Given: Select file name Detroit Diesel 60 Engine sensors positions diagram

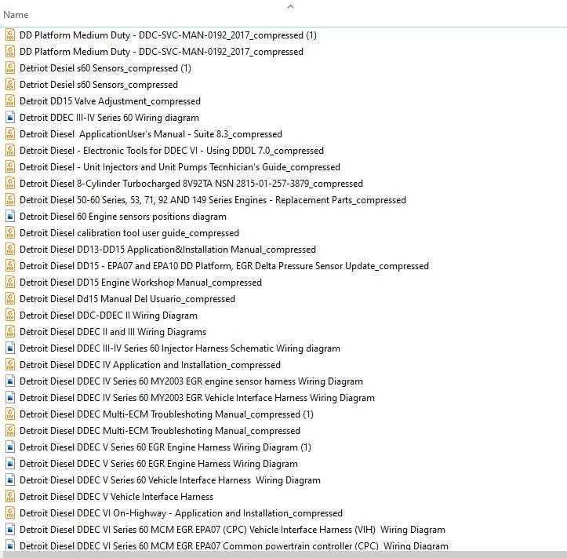Looking at the screenshot, I should [123, 217].
